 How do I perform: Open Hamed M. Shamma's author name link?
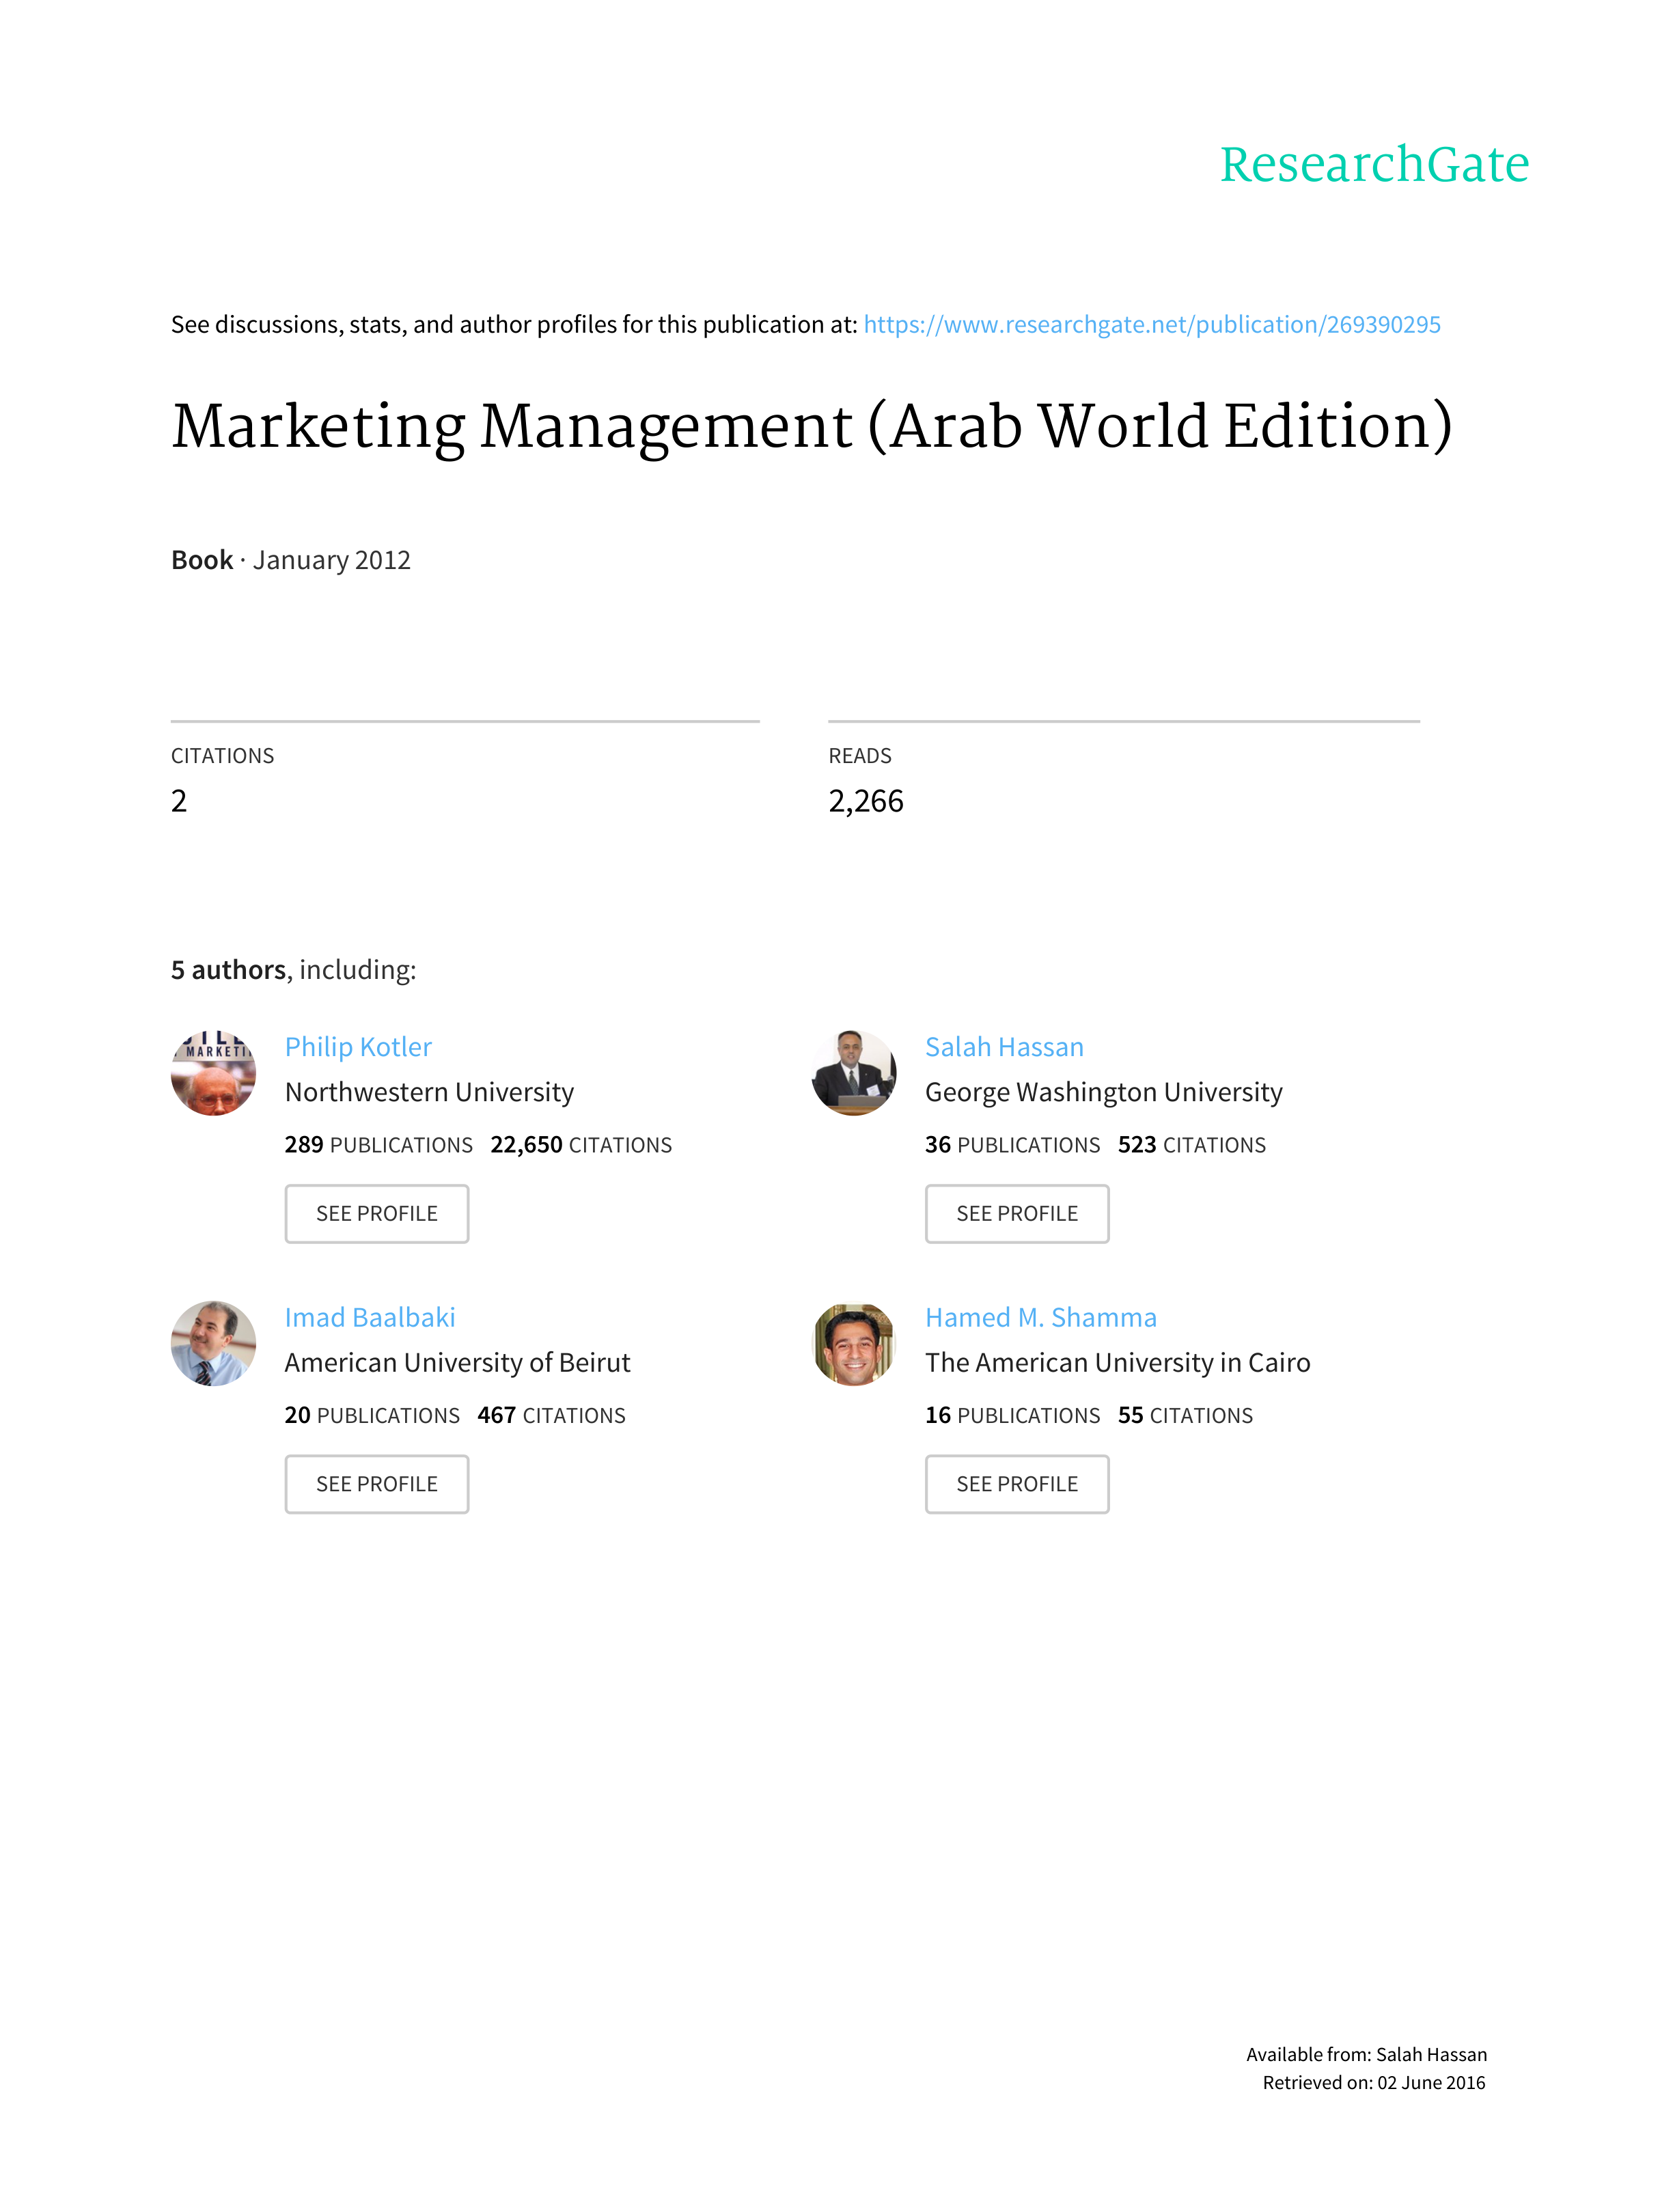(x=1041, y=1318)
